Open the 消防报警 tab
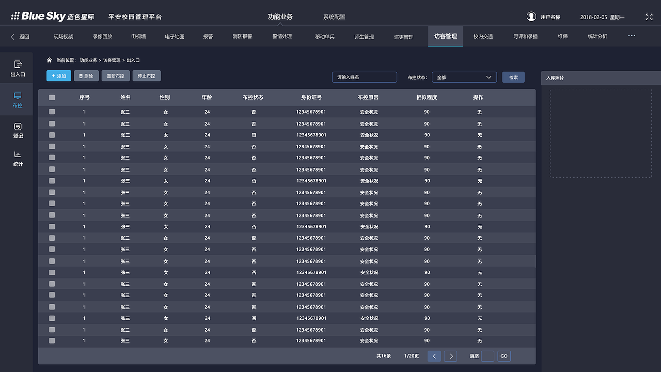Screen dimensions: 661x372 pyautogui.click(x=242, y=37)
